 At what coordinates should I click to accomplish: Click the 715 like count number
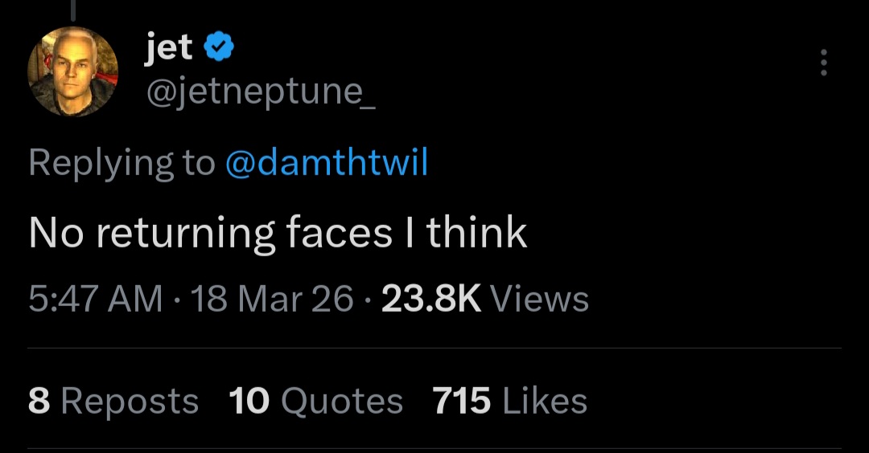461,401
